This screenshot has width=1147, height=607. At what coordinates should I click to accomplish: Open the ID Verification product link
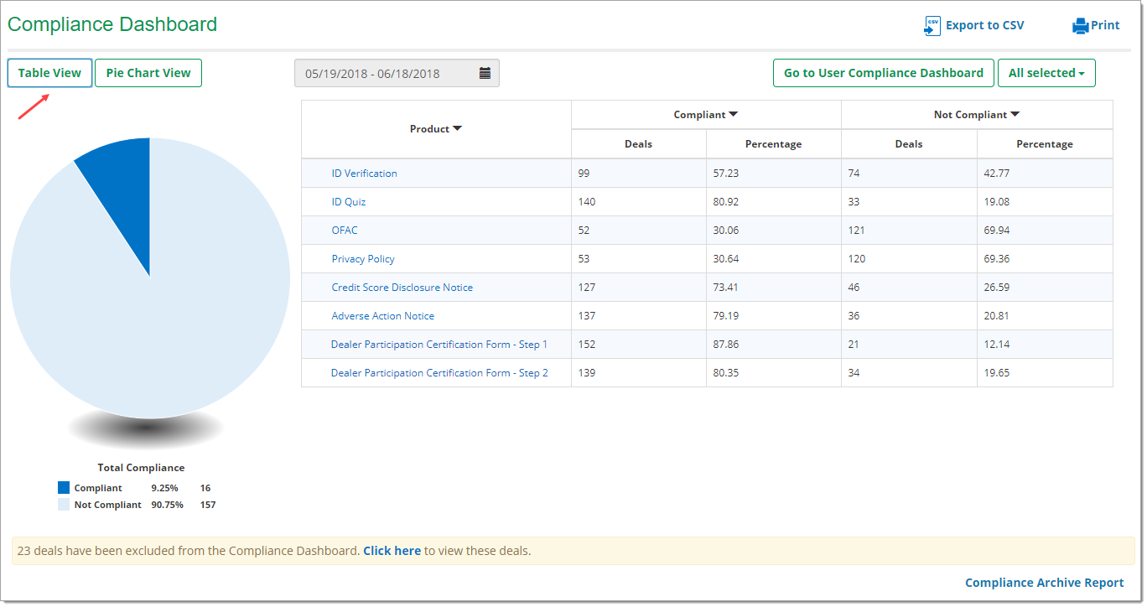point(364,174)
